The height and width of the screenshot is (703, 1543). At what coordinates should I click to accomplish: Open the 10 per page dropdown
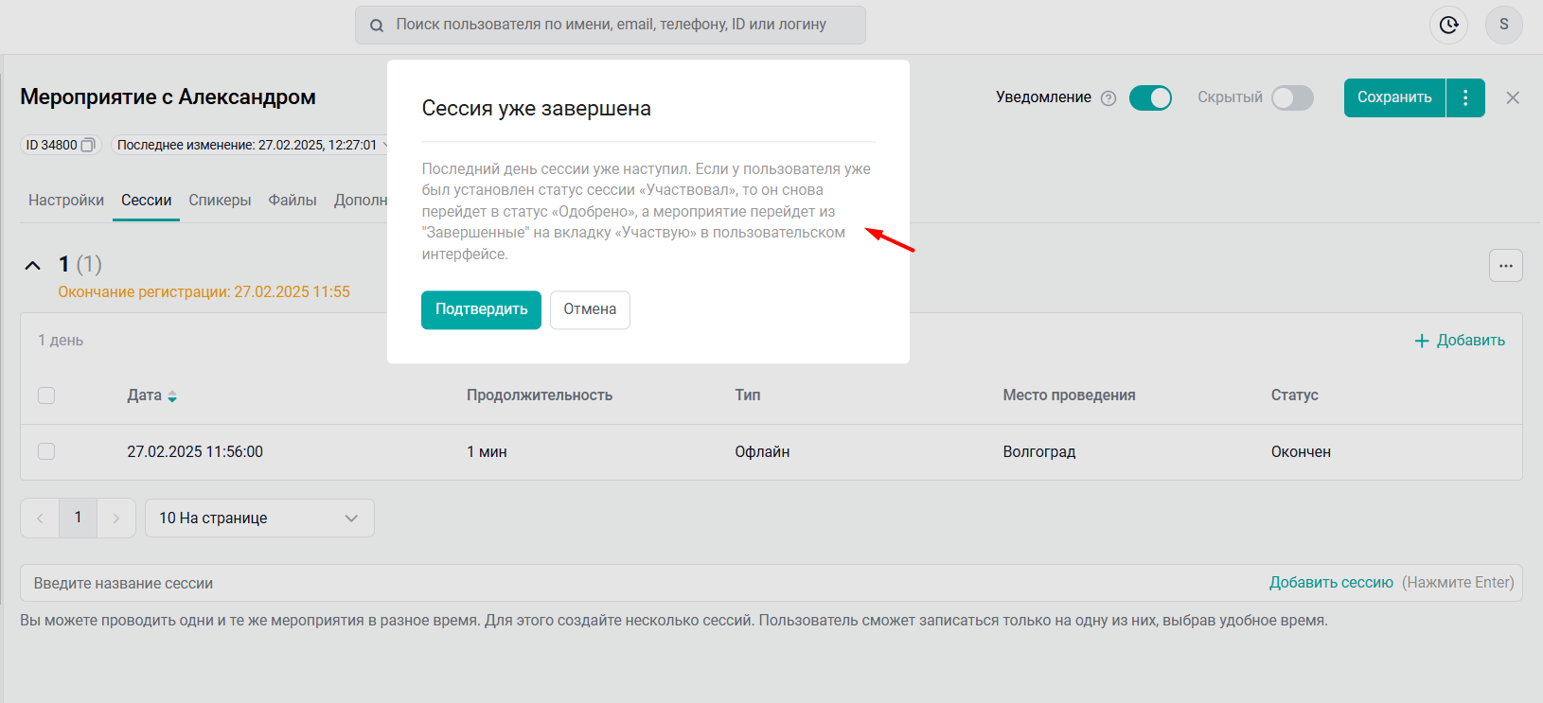pyautogui.click(x=259, y=518)
